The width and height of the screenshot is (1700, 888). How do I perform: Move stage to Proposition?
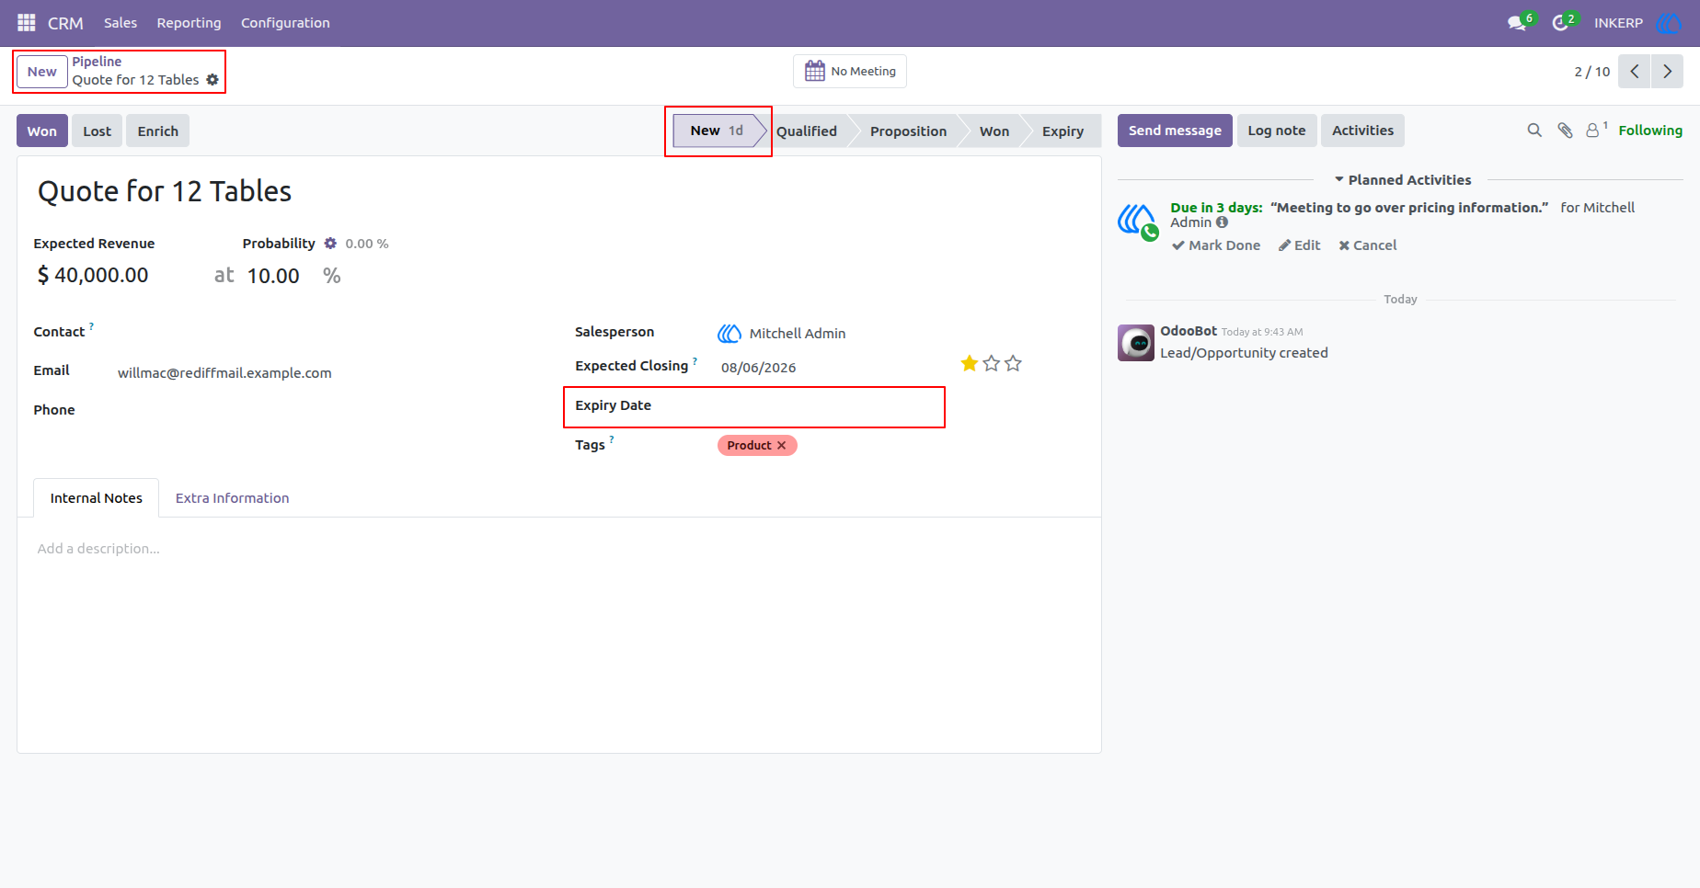click(x=908, y=131)
